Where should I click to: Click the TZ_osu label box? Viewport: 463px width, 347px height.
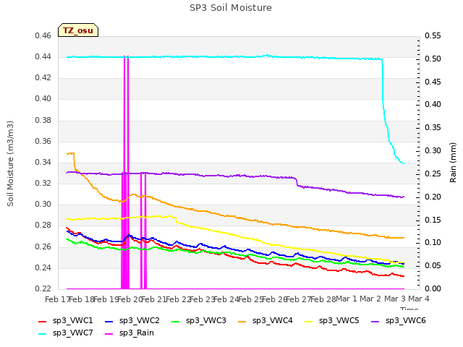pyautogui.click(x=78, y=30)
